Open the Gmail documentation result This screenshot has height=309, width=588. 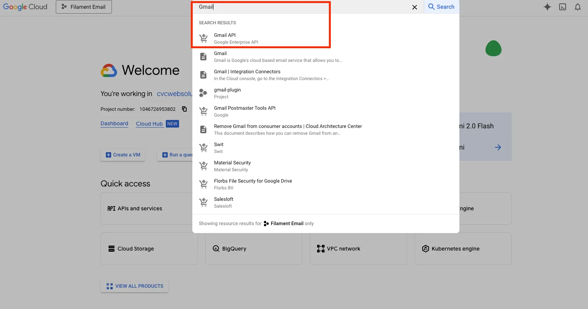(326, 57)
